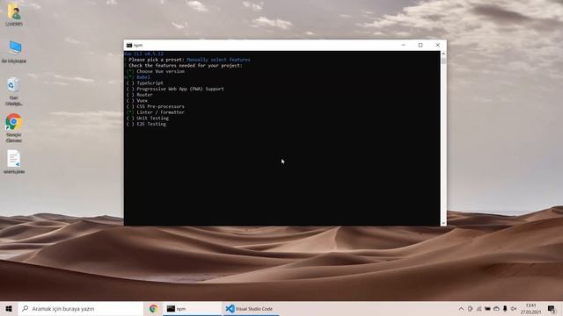Click the Babel option checkbox
The image size is (563, 316).
[130, 77]
